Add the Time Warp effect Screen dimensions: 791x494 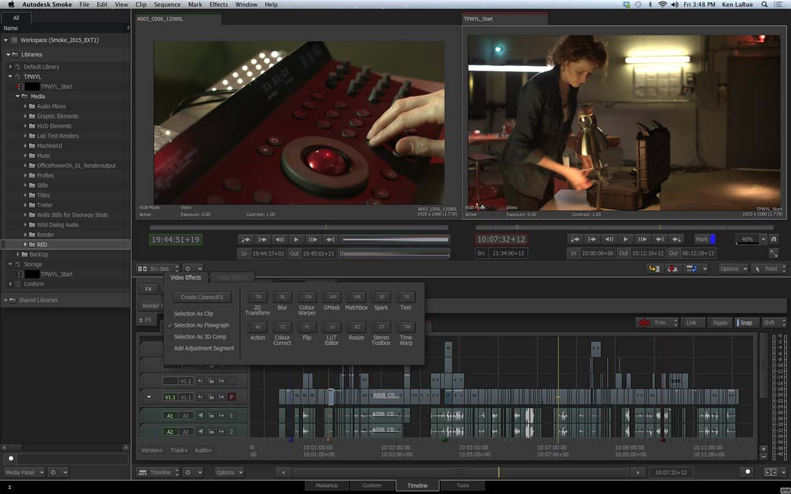tap(406, 327)
